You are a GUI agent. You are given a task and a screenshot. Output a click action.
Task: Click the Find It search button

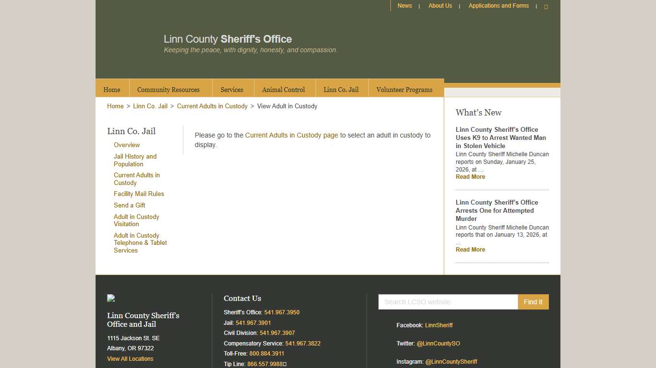point(533,302)
